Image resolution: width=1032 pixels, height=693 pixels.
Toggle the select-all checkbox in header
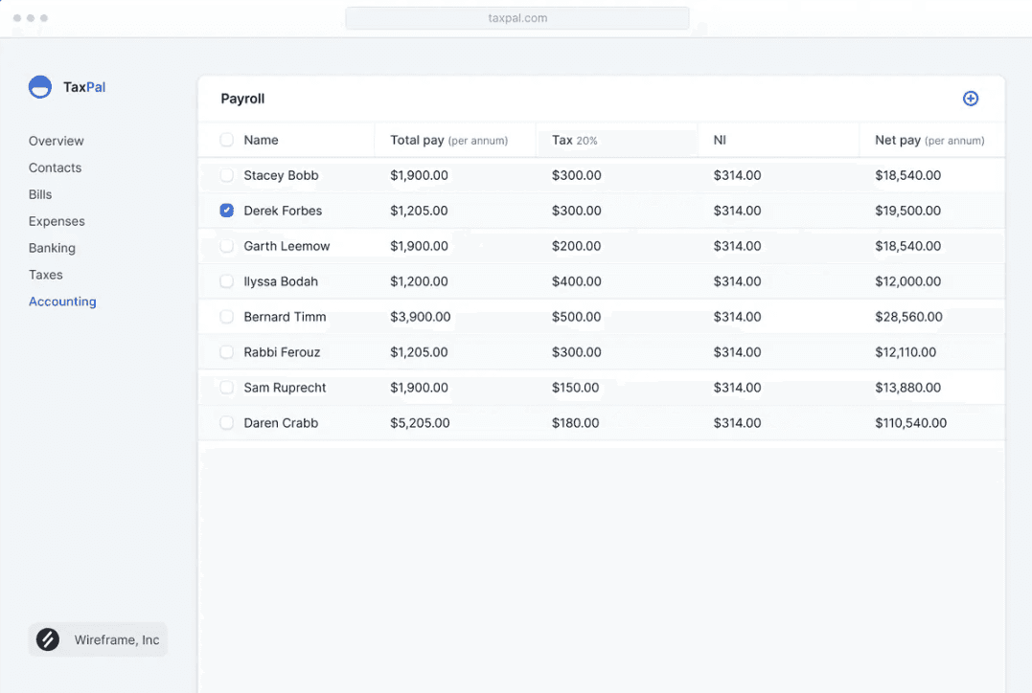(227, 140)
